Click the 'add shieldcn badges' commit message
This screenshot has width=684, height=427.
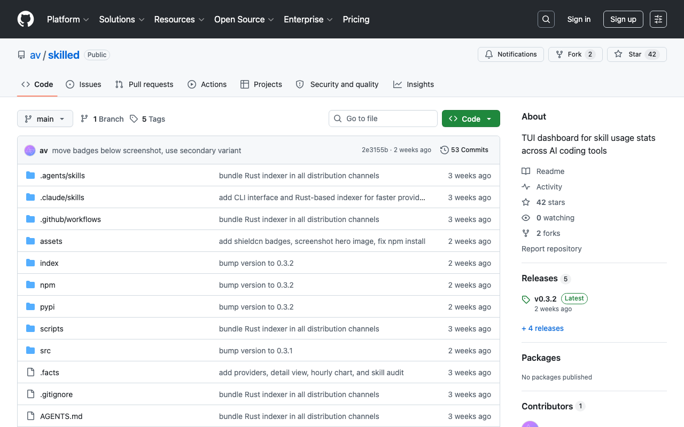coord(322,241)
